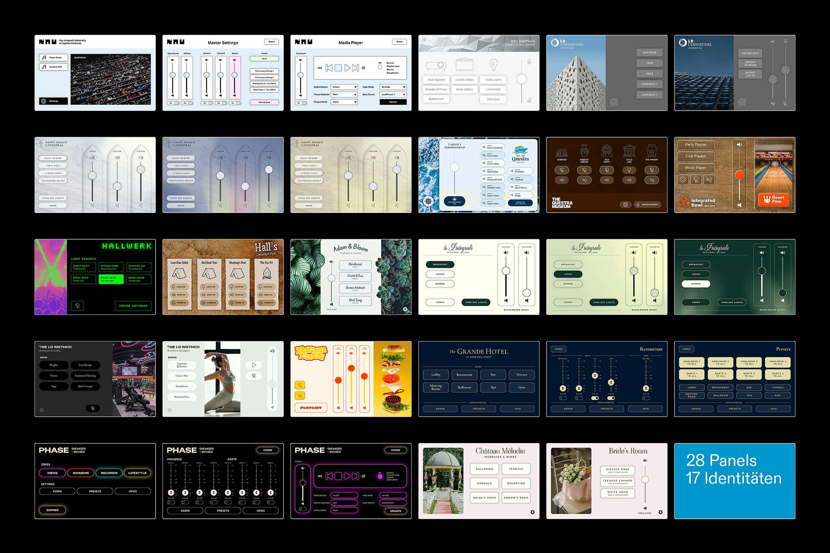The width and height of the screenshot is (830, 553).
Task: Toggle the switch under PHASE Floor 1 slider
Action: tap(302, 509)
